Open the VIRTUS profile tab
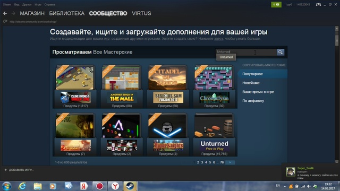The width and height of the screenshot is (340, 191). [x=141, y=13]
